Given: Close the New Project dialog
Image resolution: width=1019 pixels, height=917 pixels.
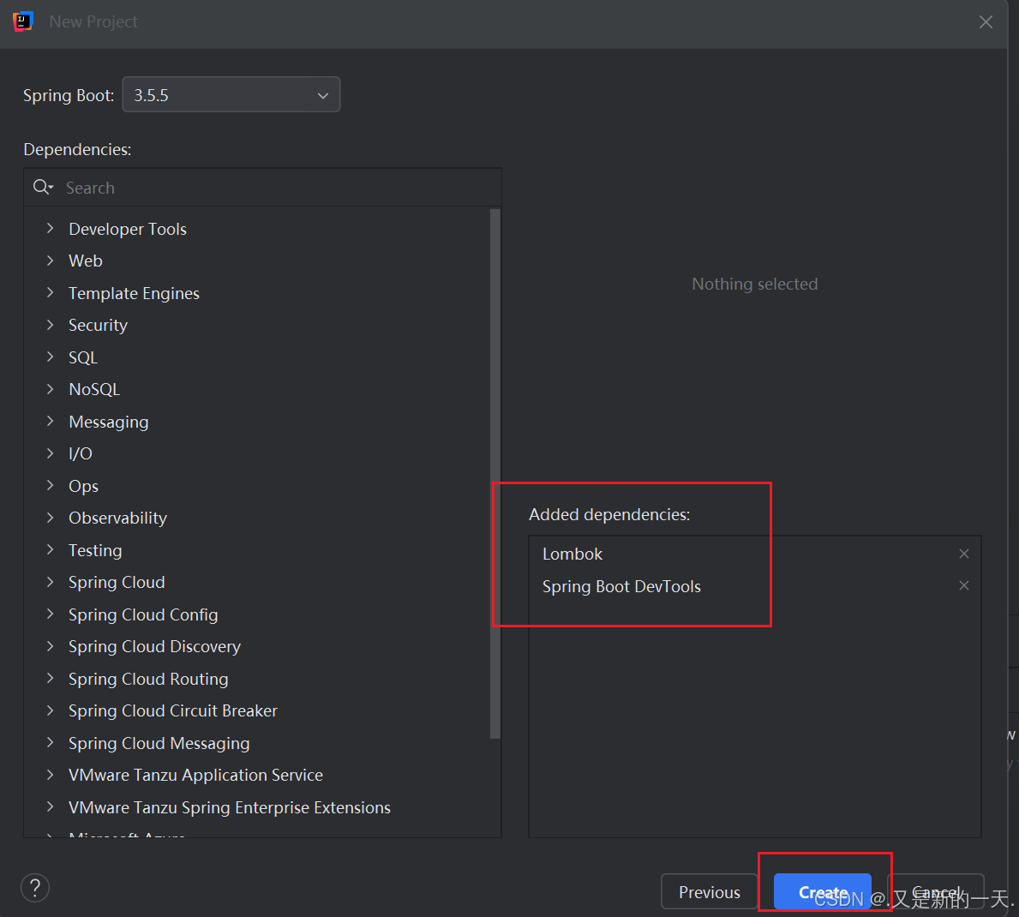Looking at the screenshot, I should (x=986, y=22).
